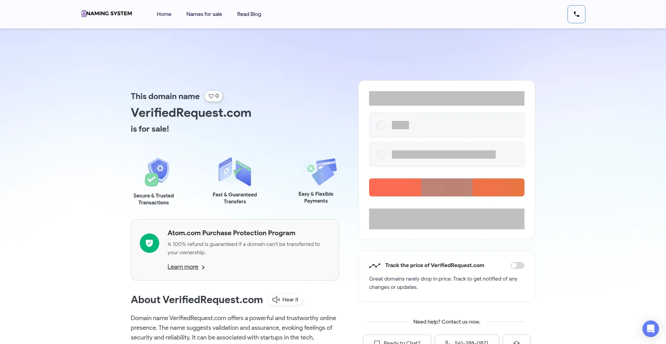Toggle price tracking for VerifiedRequest.com
Screen dimensions: 666x344
point(518,265)
